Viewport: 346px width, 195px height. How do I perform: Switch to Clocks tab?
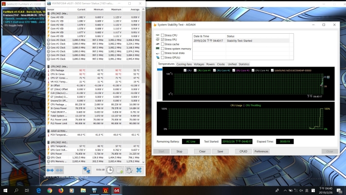tap(221, 65)
